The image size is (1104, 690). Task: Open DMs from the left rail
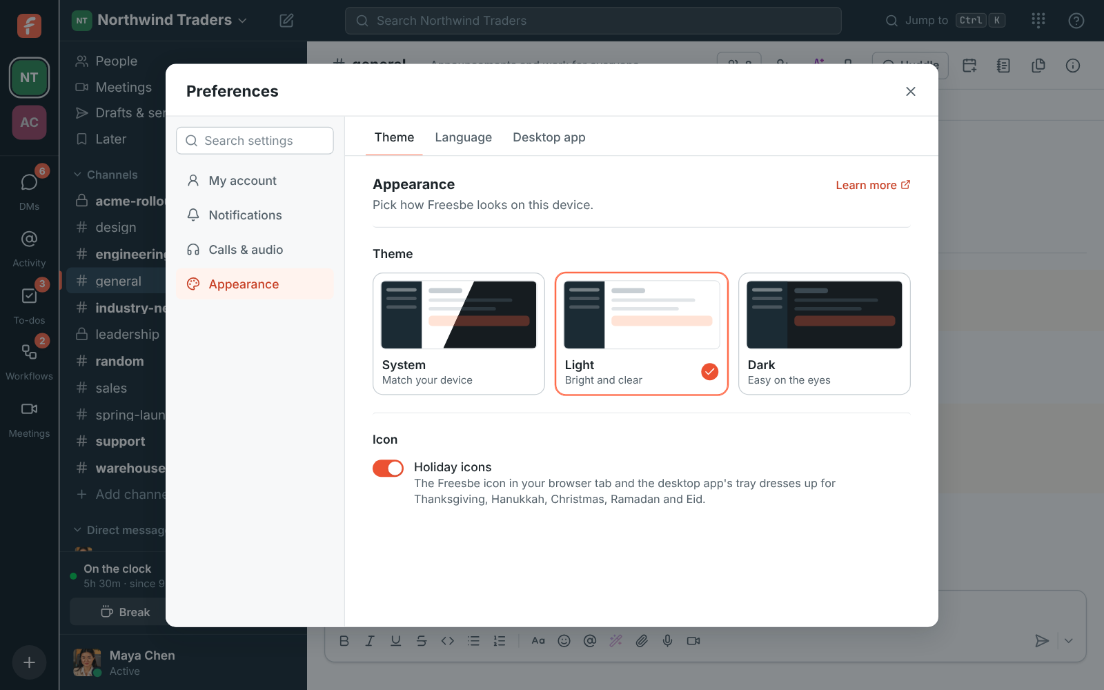(29, 189)
